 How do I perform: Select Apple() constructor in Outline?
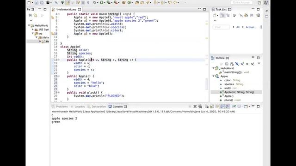229,96
